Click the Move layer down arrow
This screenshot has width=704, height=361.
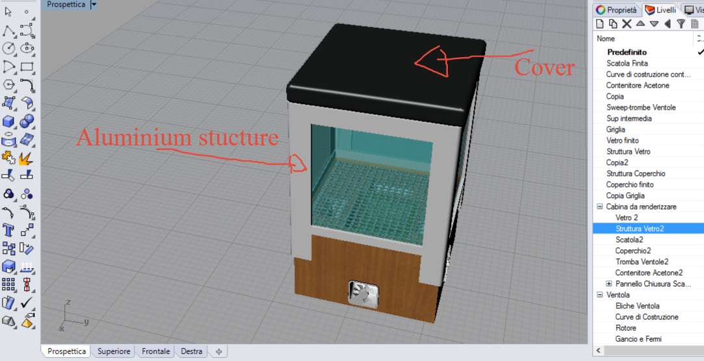click(x=654, y=24)
